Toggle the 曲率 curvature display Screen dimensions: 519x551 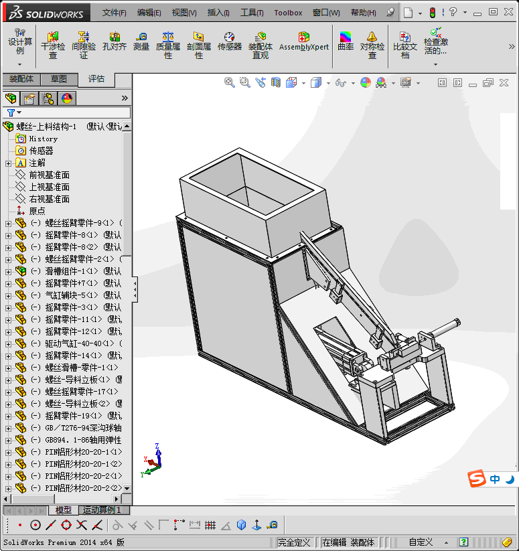point(346,42)
